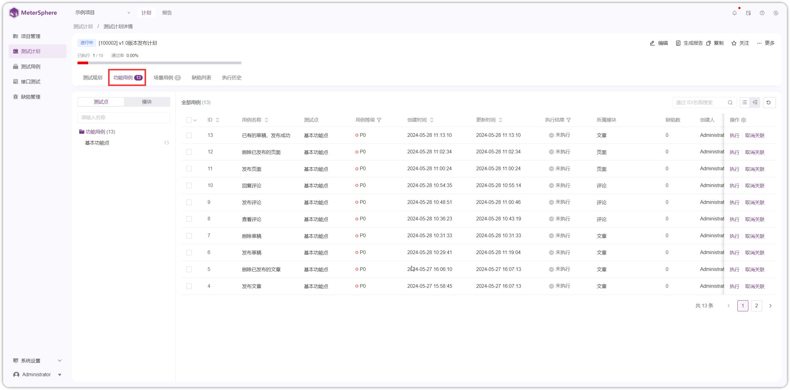Open 缺陷管理 in the sidebar

(x=37, y=97)
